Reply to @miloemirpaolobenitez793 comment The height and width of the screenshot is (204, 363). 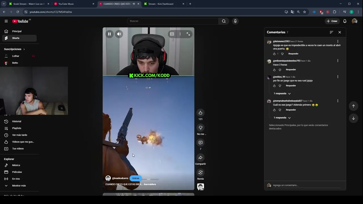click(x=291, y=70)
